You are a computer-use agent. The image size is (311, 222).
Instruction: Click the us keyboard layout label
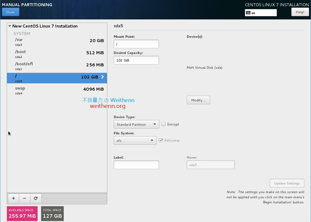coord(253,13)
